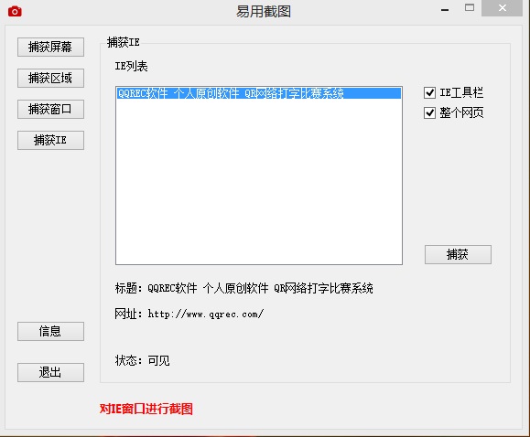Maximize the 易用截图 window
This screenshot has height=437, width=530.
point(470,7)
